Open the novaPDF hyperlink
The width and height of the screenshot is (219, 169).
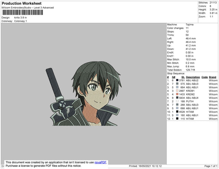click(100, 162)
